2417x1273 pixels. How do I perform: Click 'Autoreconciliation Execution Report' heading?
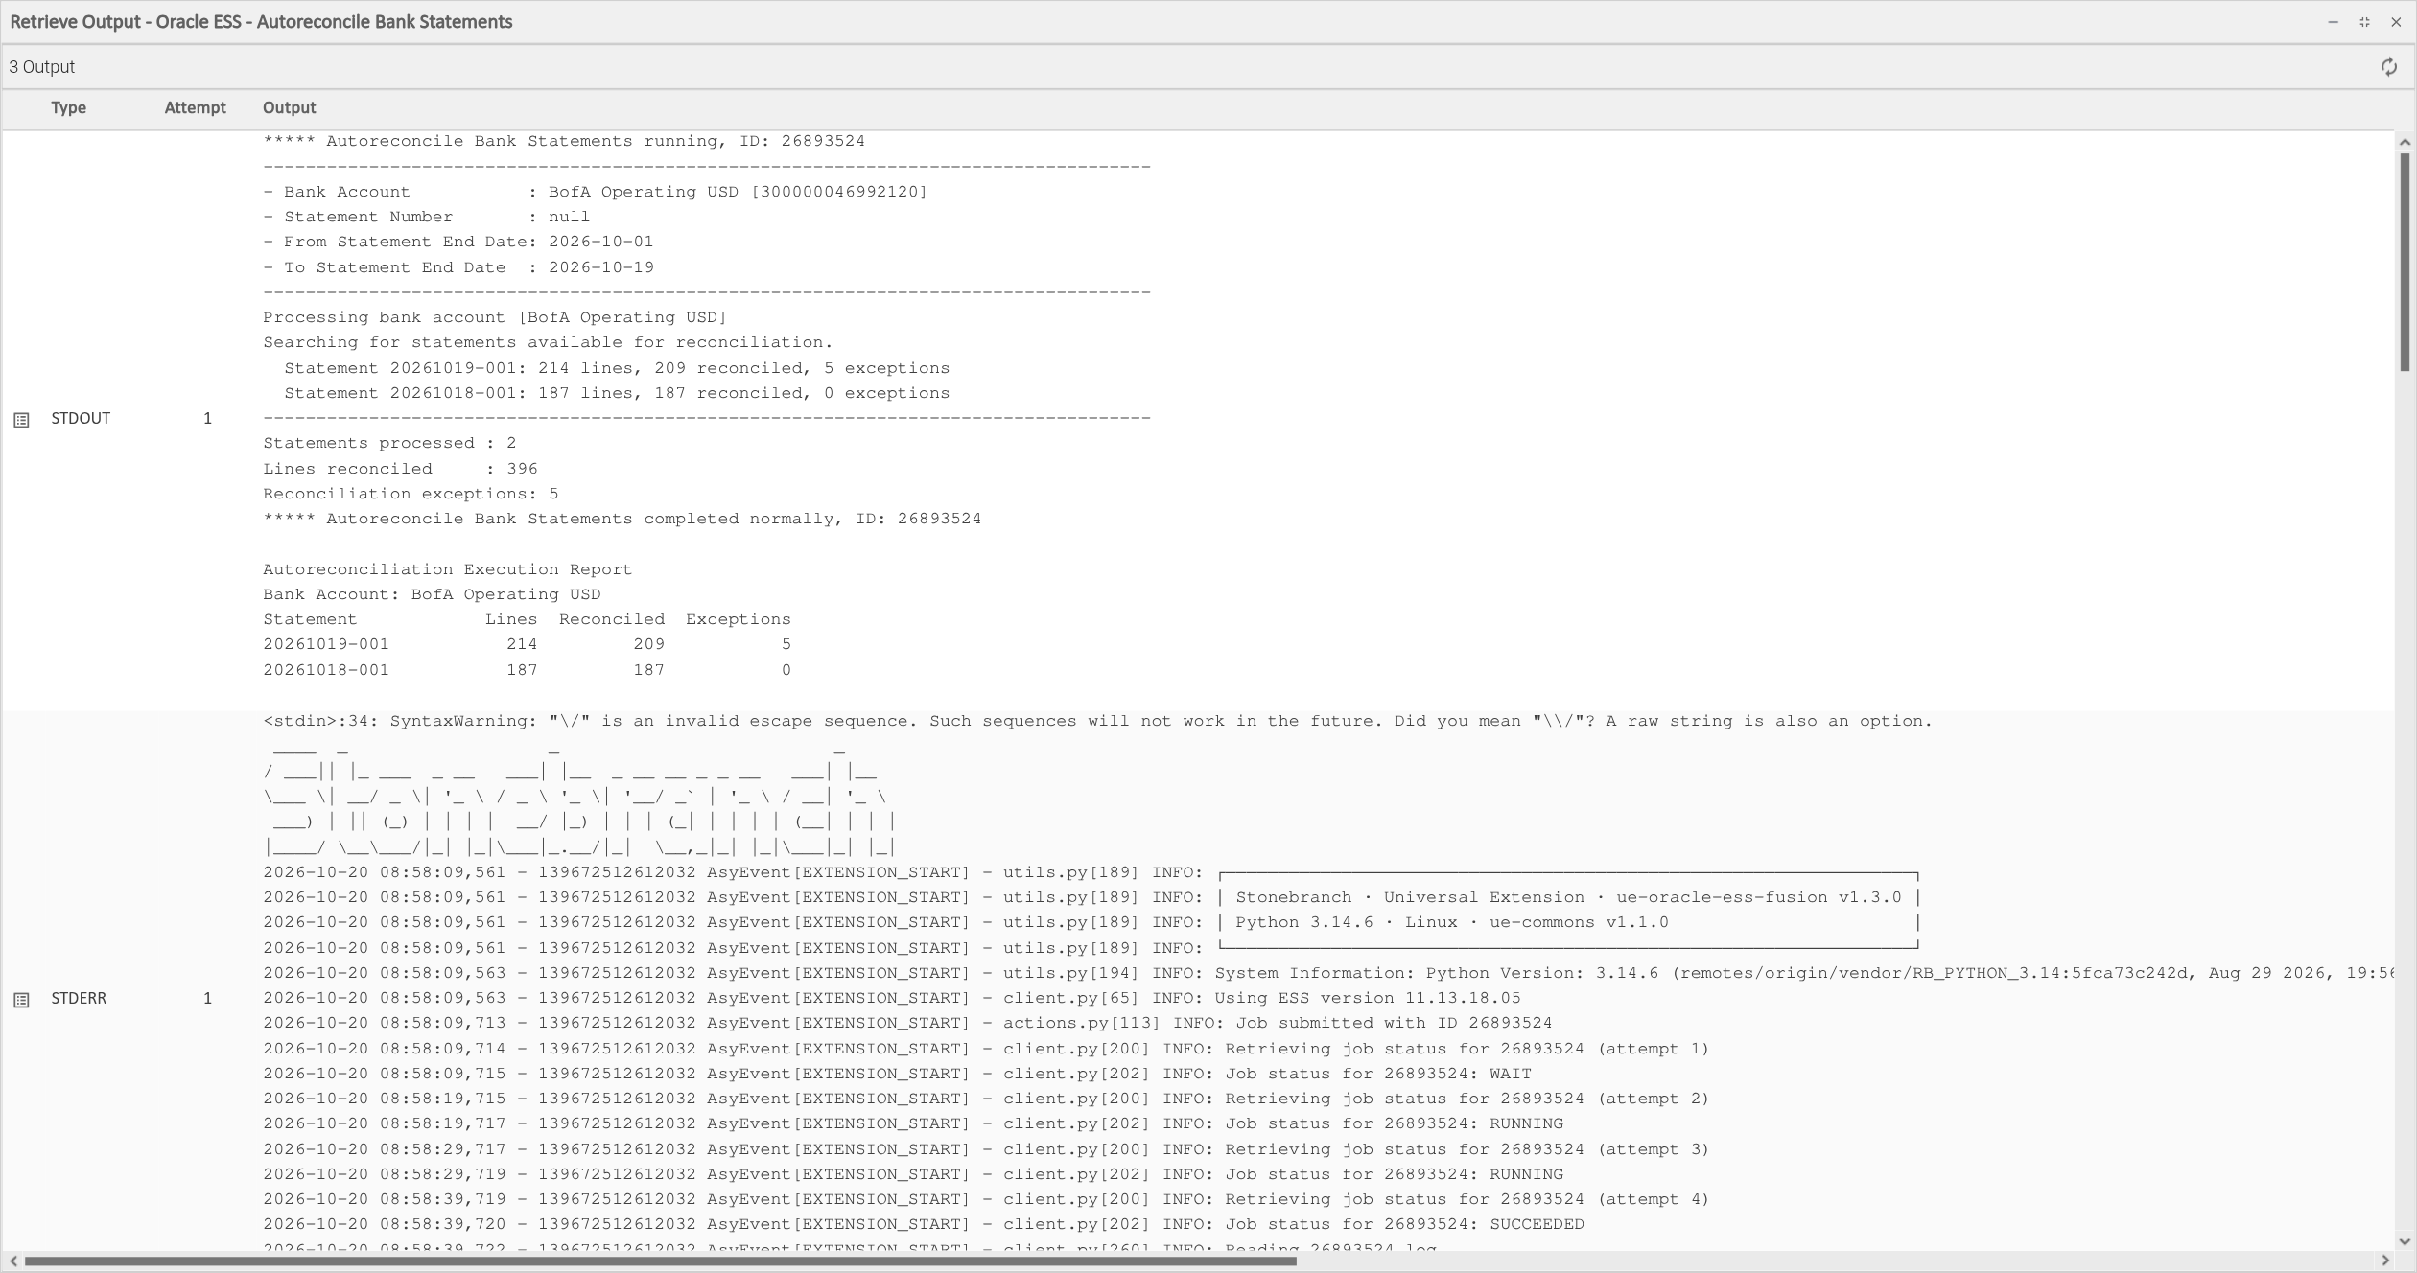pyautogui.click(x=448, y=569)
